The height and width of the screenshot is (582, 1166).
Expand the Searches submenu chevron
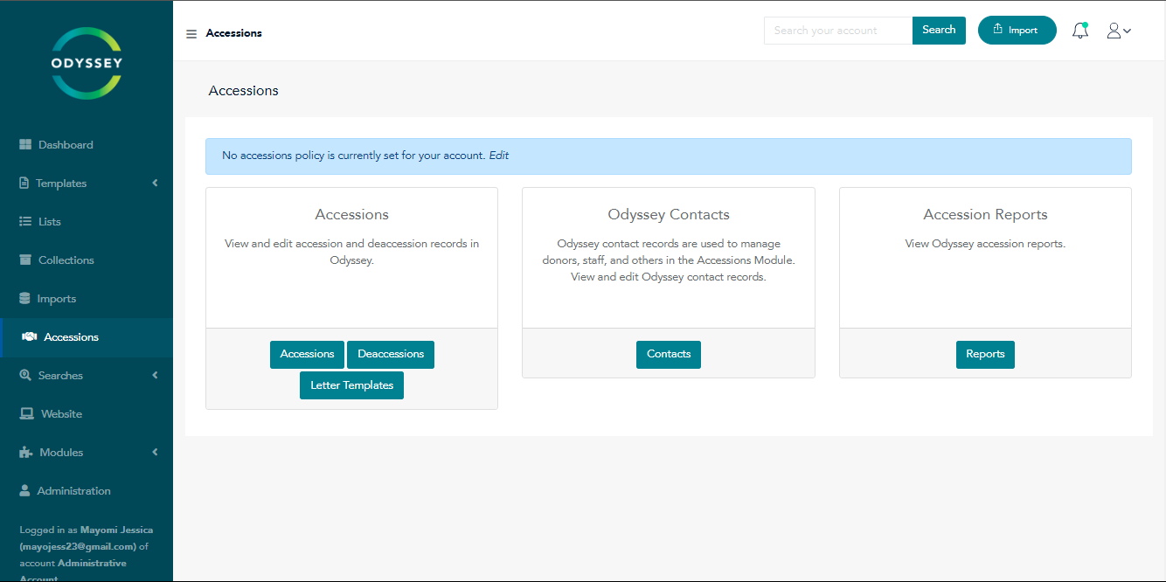(155, 376)
